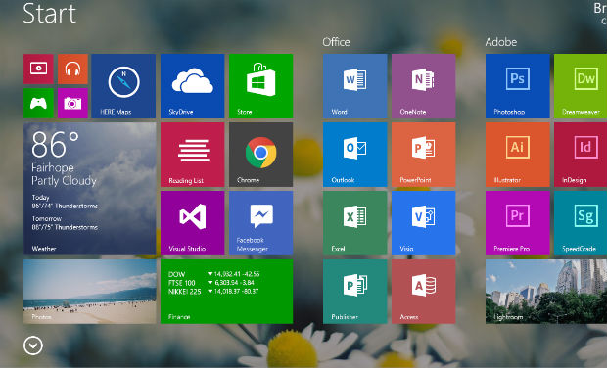Open the Photos tile with beach picture
This screenshot has width=607, height=368.
pos(90,292)
